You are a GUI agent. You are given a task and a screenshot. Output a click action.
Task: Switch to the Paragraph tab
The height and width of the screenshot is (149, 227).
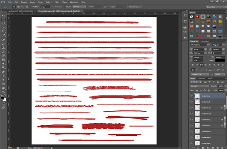(x=205, y=41)
